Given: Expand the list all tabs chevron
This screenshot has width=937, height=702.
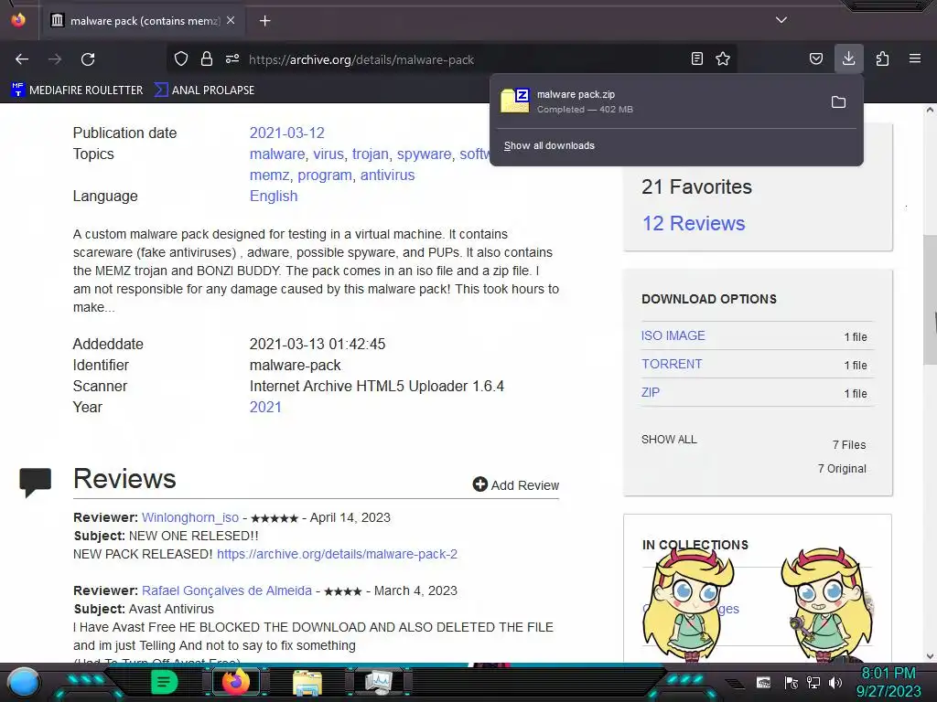Looking at the screenshot, I should 781,20.
